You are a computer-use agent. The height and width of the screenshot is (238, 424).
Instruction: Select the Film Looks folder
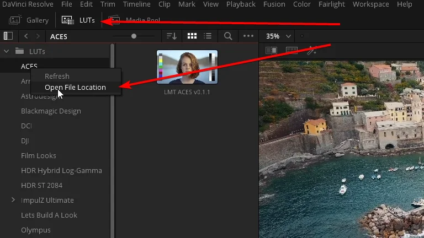(39, 156)
